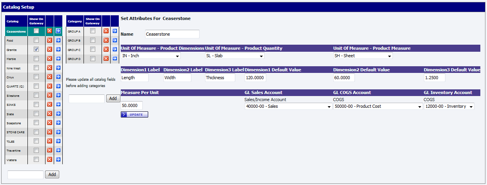Delete the Food catalog with red X
Screen dimensions: 487x185
coord(49,40)
